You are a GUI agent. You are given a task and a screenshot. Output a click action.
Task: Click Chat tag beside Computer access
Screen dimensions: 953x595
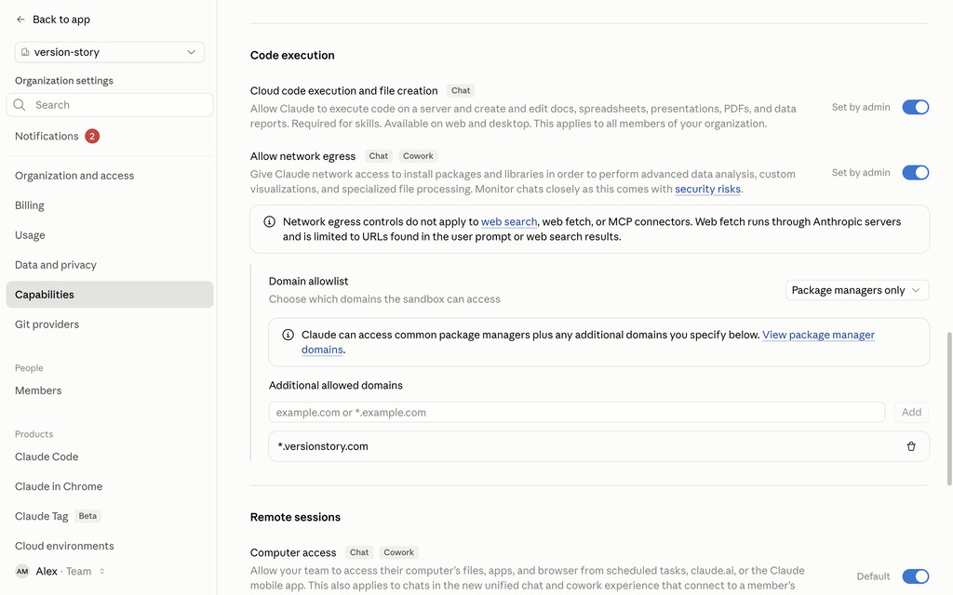359,552
